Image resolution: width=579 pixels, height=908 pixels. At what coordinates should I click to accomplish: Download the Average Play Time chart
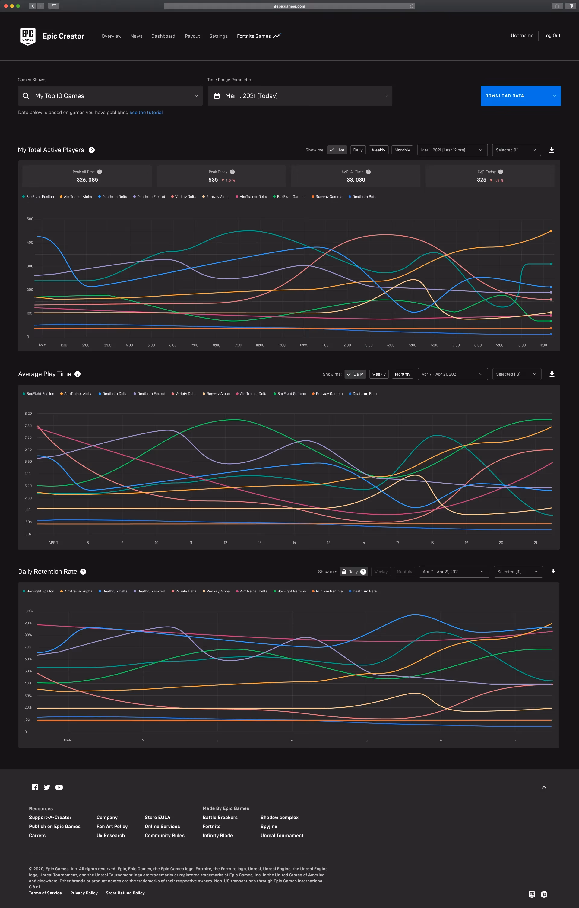[x=552, y=374]
